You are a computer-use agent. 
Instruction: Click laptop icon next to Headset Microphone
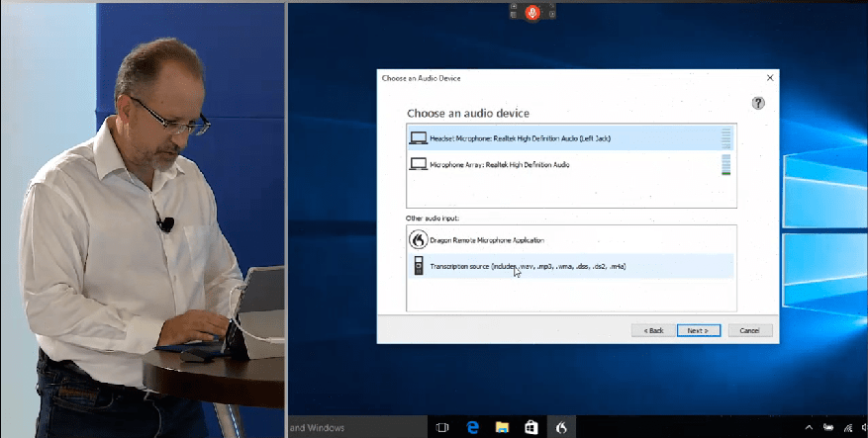pyautogui.click(x=419, y=138)
